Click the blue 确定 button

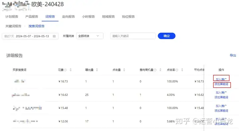tap(167, 36)
